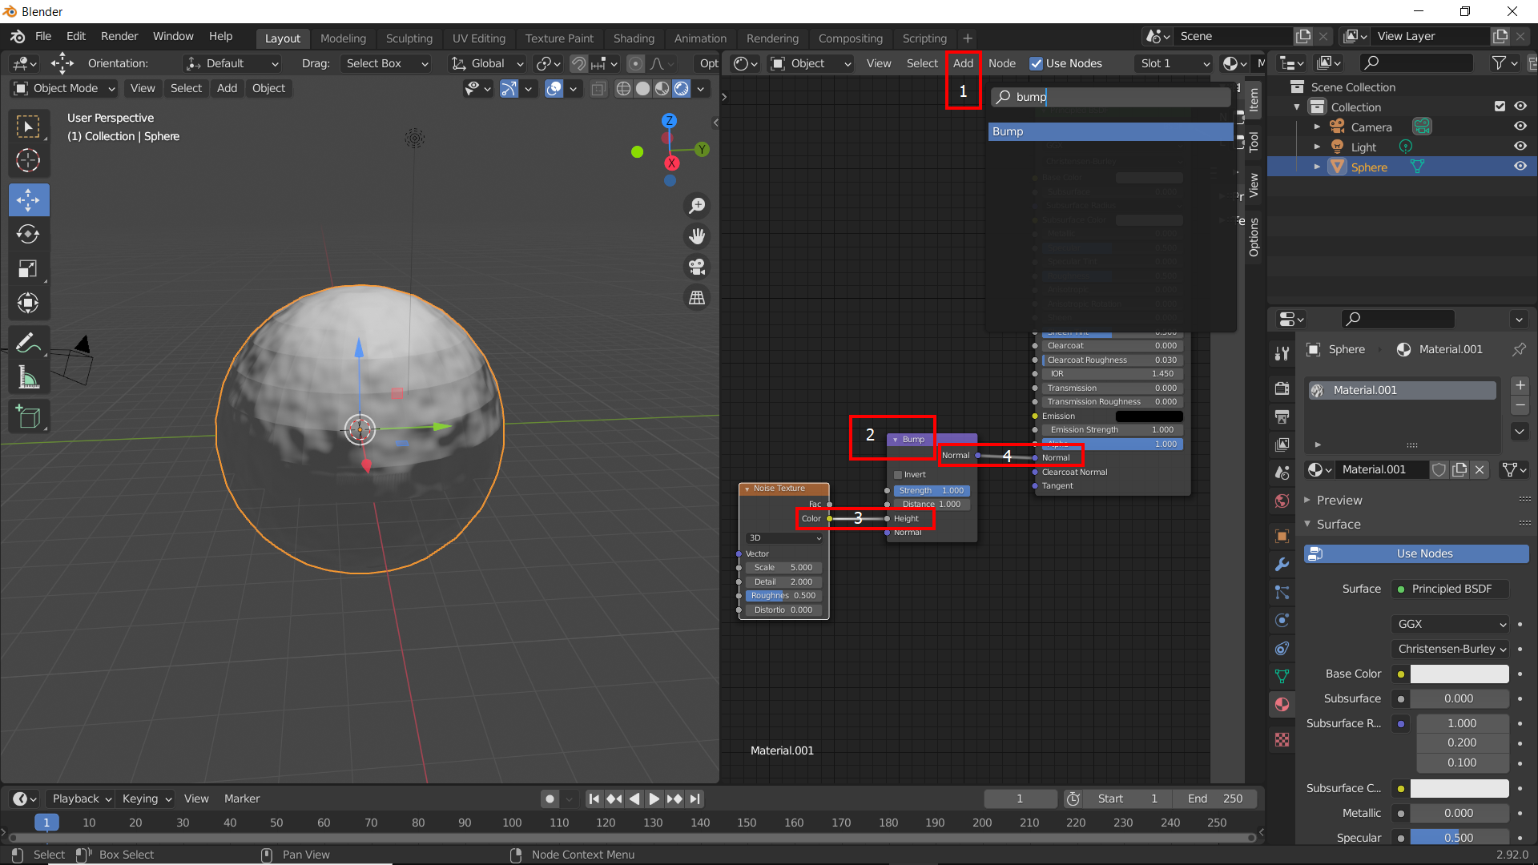Open the Orientation Default dropdown
The height and width of the screenshot is (865, 1538).
tap(232, 63)
